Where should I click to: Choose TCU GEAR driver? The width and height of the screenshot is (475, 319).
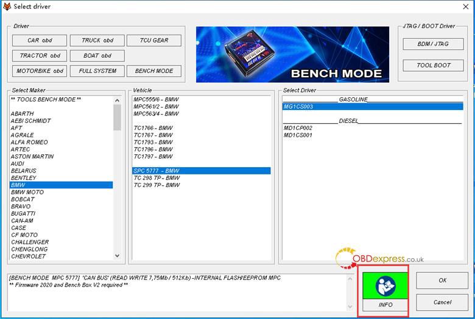coord(154,40)
